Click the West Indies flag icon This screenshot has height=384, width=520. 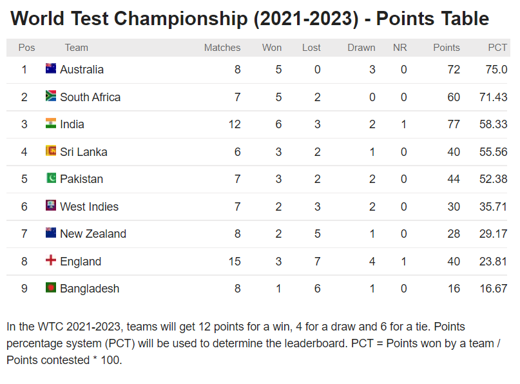pyautogui.click(x=51, y=206)
